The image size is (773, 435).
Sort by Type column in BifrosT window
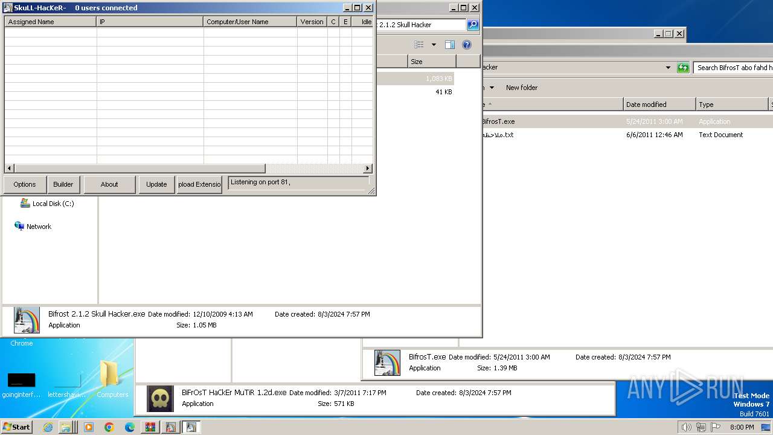click(733, 105)
